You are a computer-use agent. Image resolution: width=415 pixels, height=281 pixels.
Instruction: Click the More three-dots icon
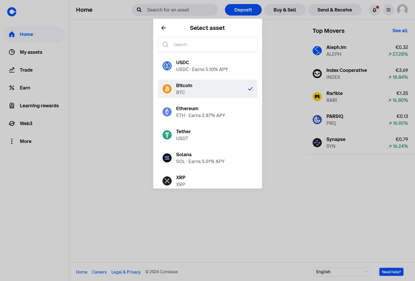point(12,141)
